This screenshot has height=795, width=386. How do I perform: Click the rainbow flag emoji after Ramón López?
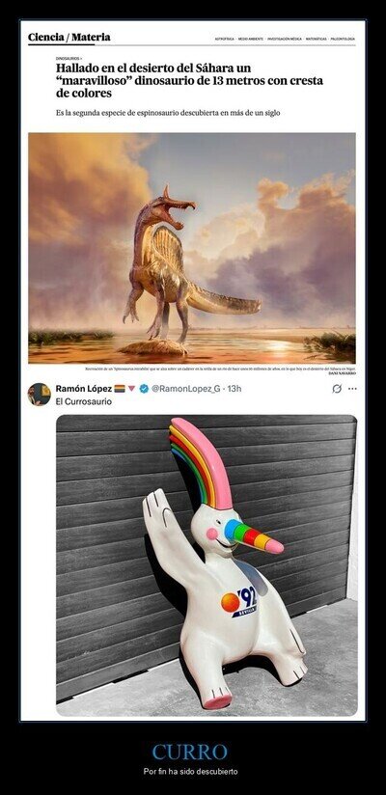(x=120, y=389)
